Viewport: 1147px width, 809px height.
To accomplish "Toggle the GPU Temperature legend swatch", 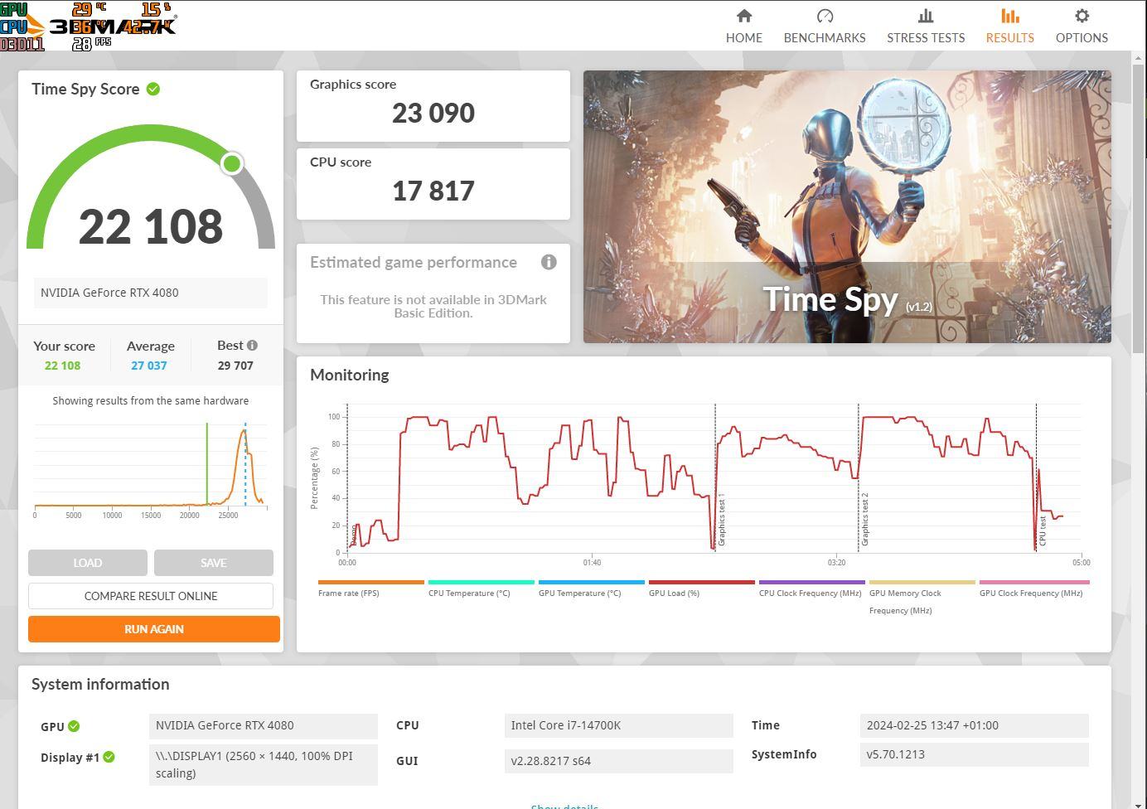I will pyautogui.click(x=591, y=582).
